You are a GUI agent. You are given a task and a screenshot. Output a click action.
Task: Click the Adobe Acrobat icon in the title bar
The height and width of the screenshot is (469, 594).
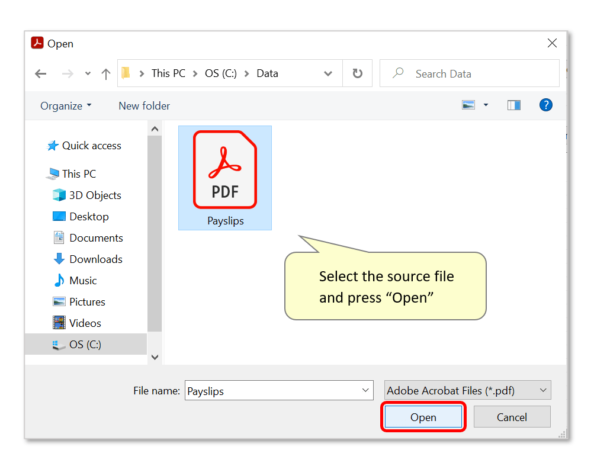point(37,43)
